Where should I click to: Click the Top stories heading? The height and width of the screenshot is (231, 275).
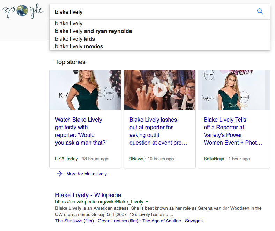(x=70, y=62)
